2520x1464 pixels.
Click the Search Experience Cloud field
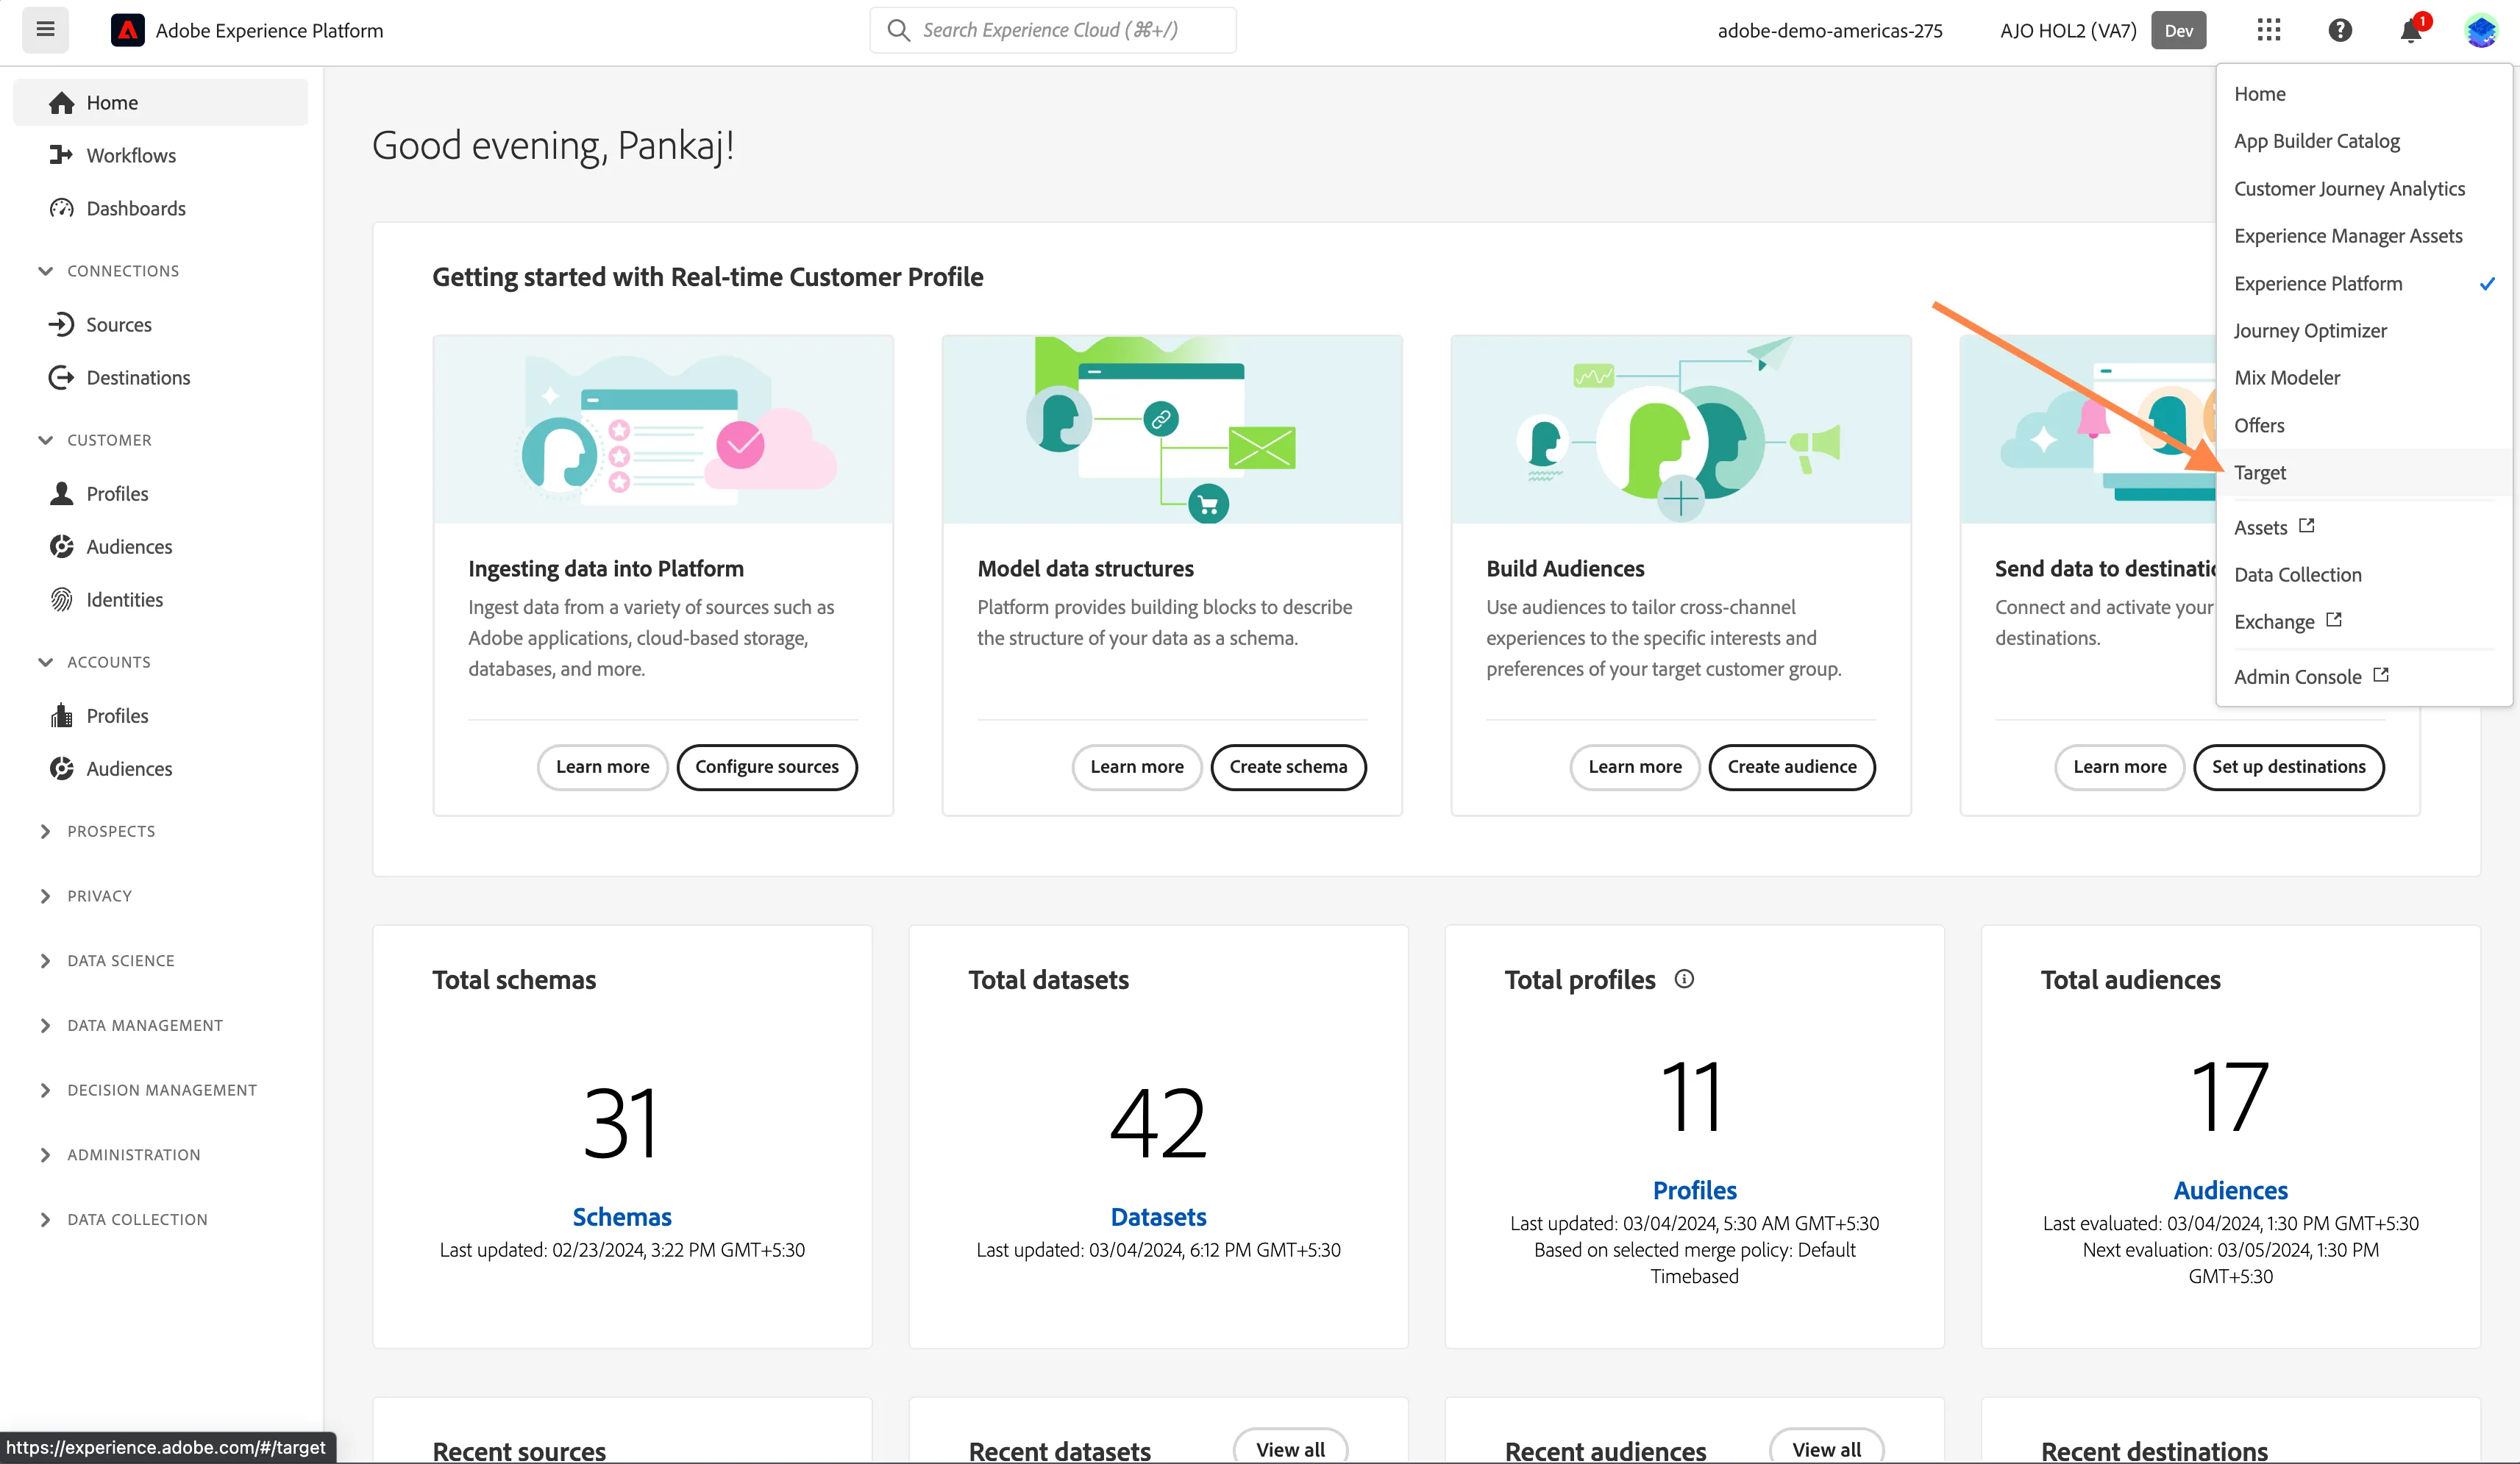click(x=1053, y=30)
